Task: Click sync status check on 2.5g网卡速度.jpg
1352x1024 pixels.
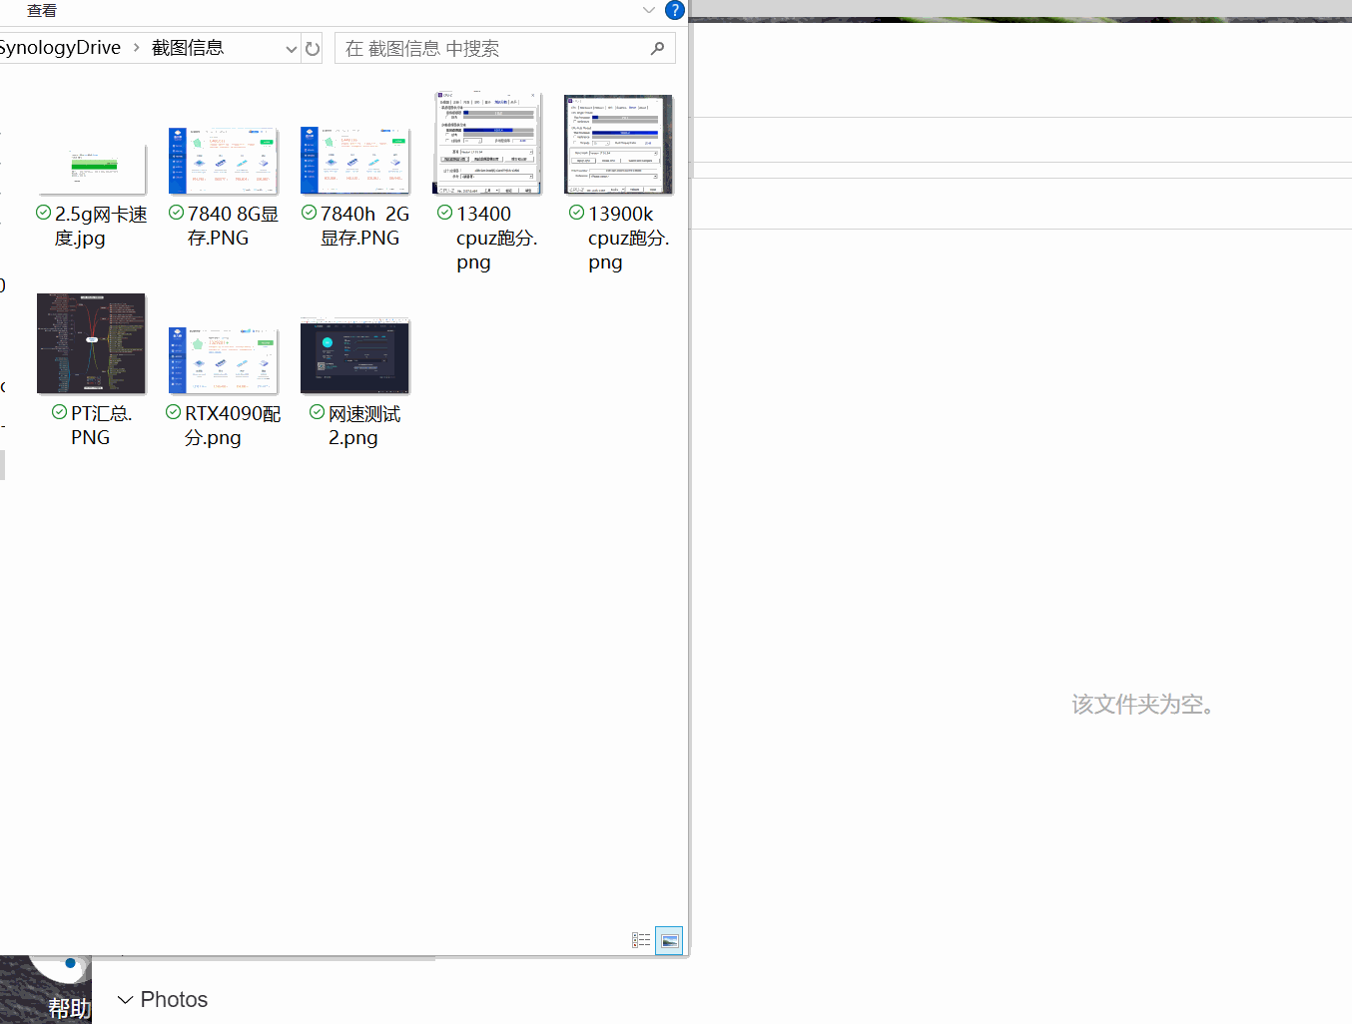Action: pyautogui.click(x=44, y=213)
